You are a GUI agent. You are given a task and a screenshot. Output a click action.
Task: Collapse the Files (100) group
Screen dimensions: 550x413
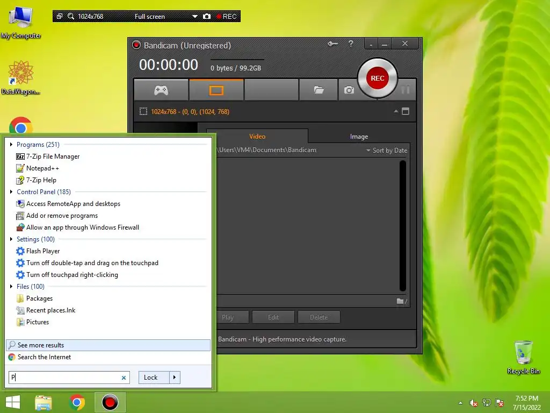pos(11,287)
